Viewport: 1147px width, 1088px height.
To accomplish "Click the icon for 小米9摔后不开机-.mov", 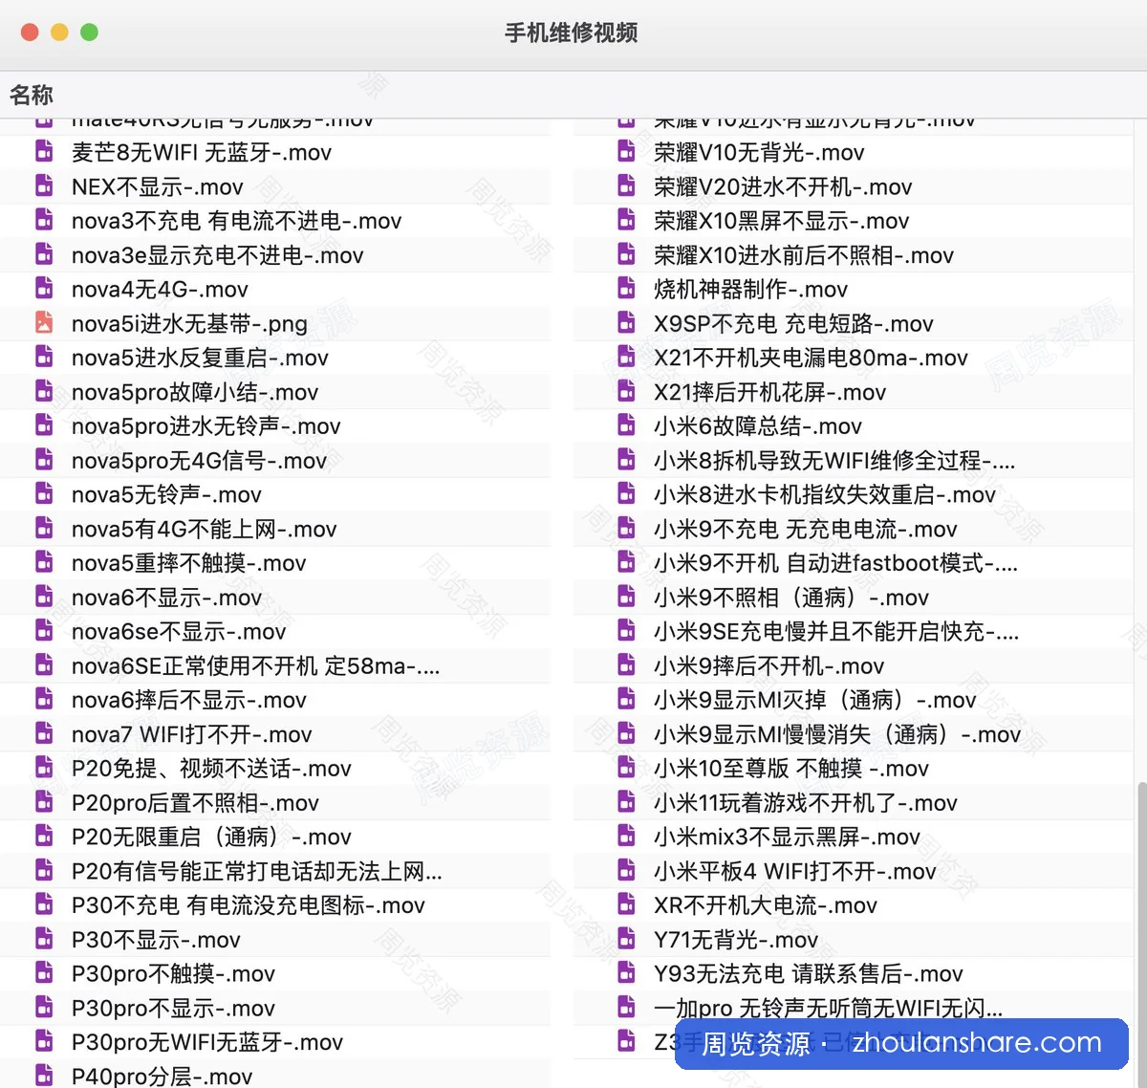I will point(626,664).
